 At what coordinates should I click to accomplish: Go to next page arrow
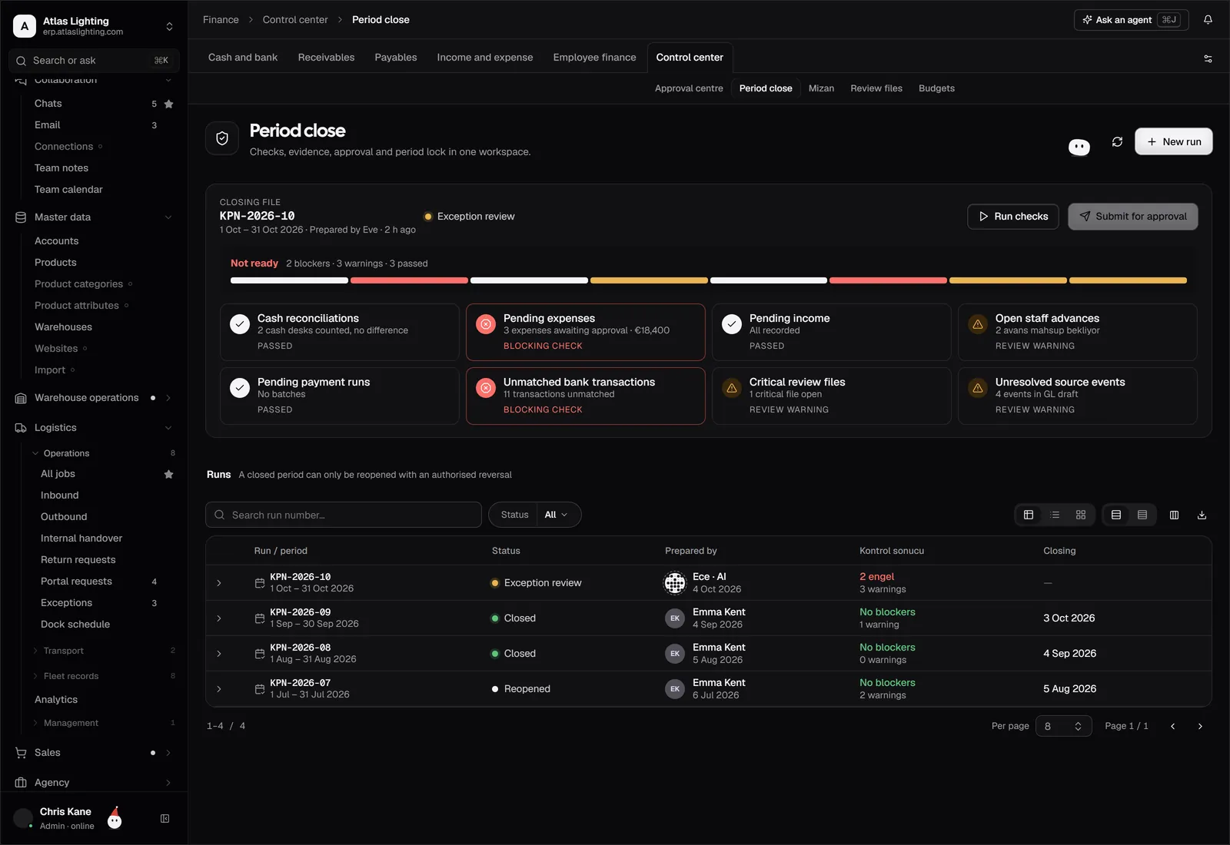(x=1200, y=726)
